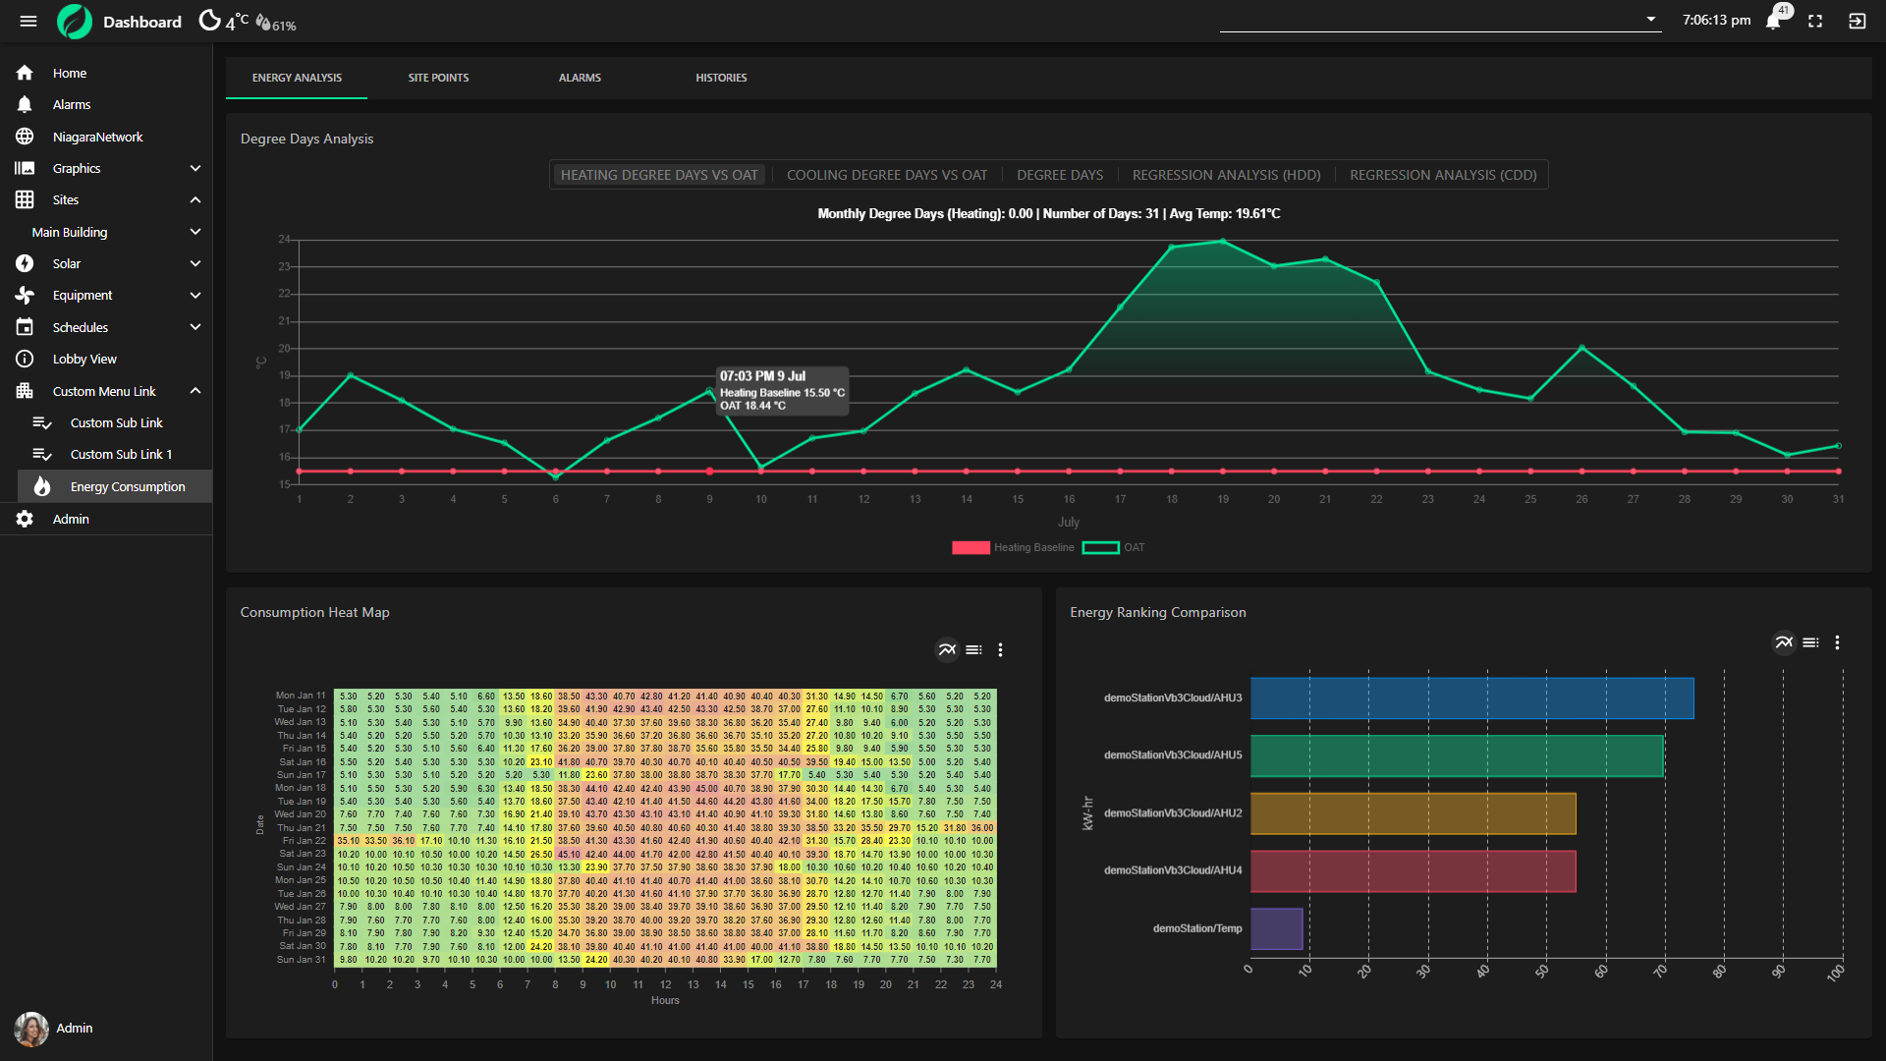Click Energy Ranking legend list icon
1886x1061 pixels.
coord(1810,642)
